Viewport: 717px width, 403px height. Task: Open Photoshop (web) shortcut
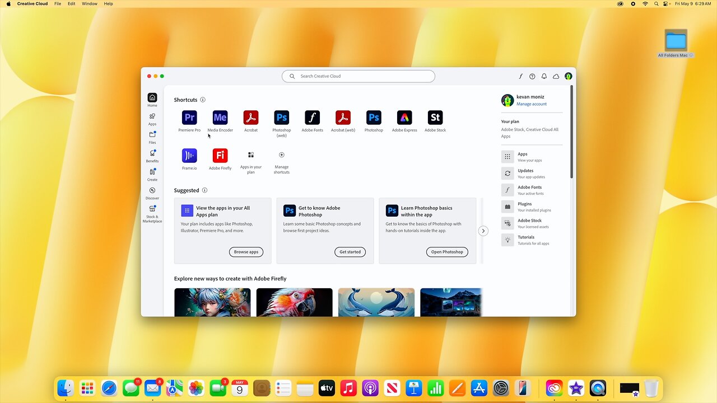coord(282,118)
